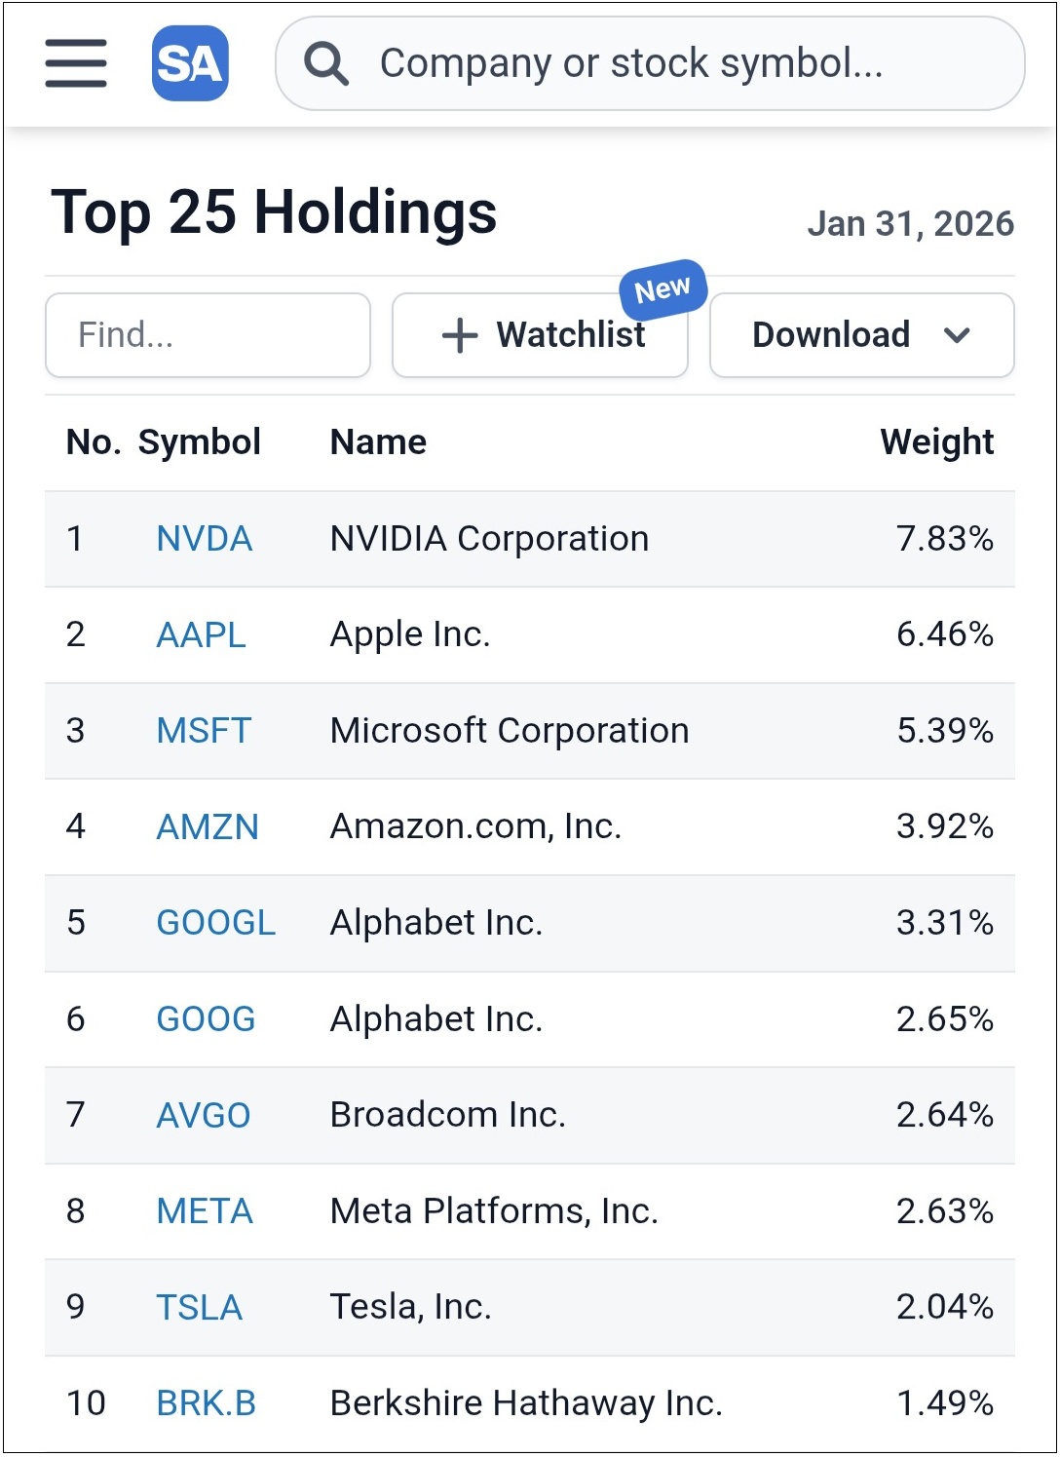Select the AVGO symbol link
1060x1457 pixels.
[x=204, y=1115]
